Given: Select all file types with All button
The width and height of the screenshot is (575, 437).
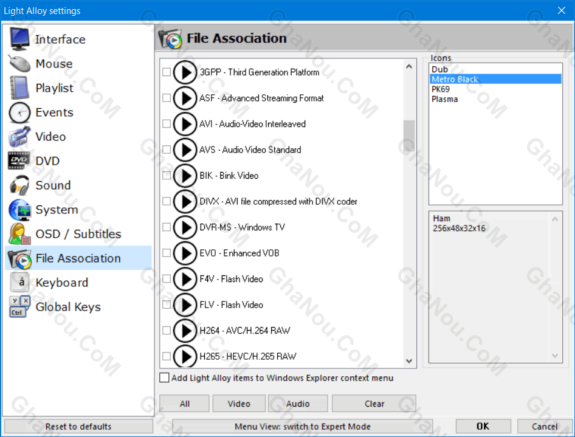Looking at the screenshot, I should [x=184, y=404].
